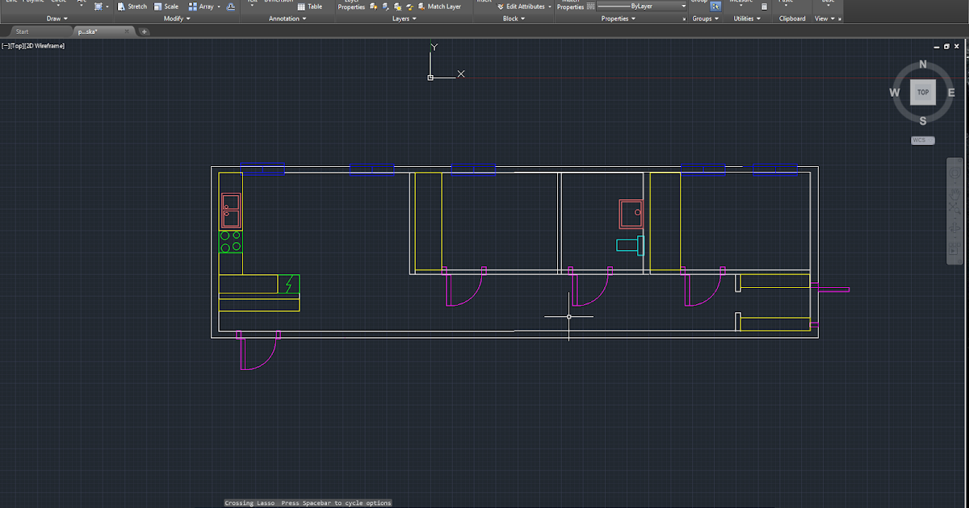Freeze a layer using the freeze icon
This screenshot has width=969, height=508.
[397, 6]
